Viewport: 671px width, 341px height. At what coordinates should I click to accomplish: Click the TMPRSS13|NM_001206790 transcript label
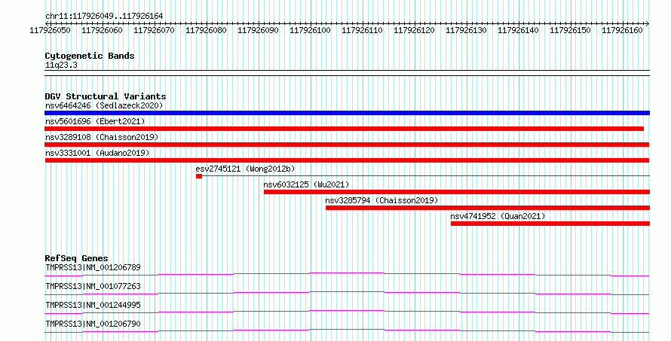click(x=93, y=324)
